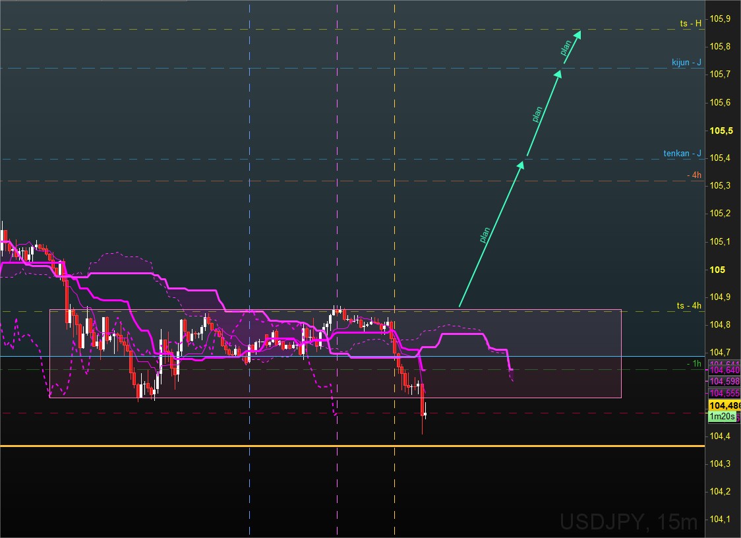Click the 105,8 price axis label
This screenshot has height=538, width=741.
click(x=720, y=46)
